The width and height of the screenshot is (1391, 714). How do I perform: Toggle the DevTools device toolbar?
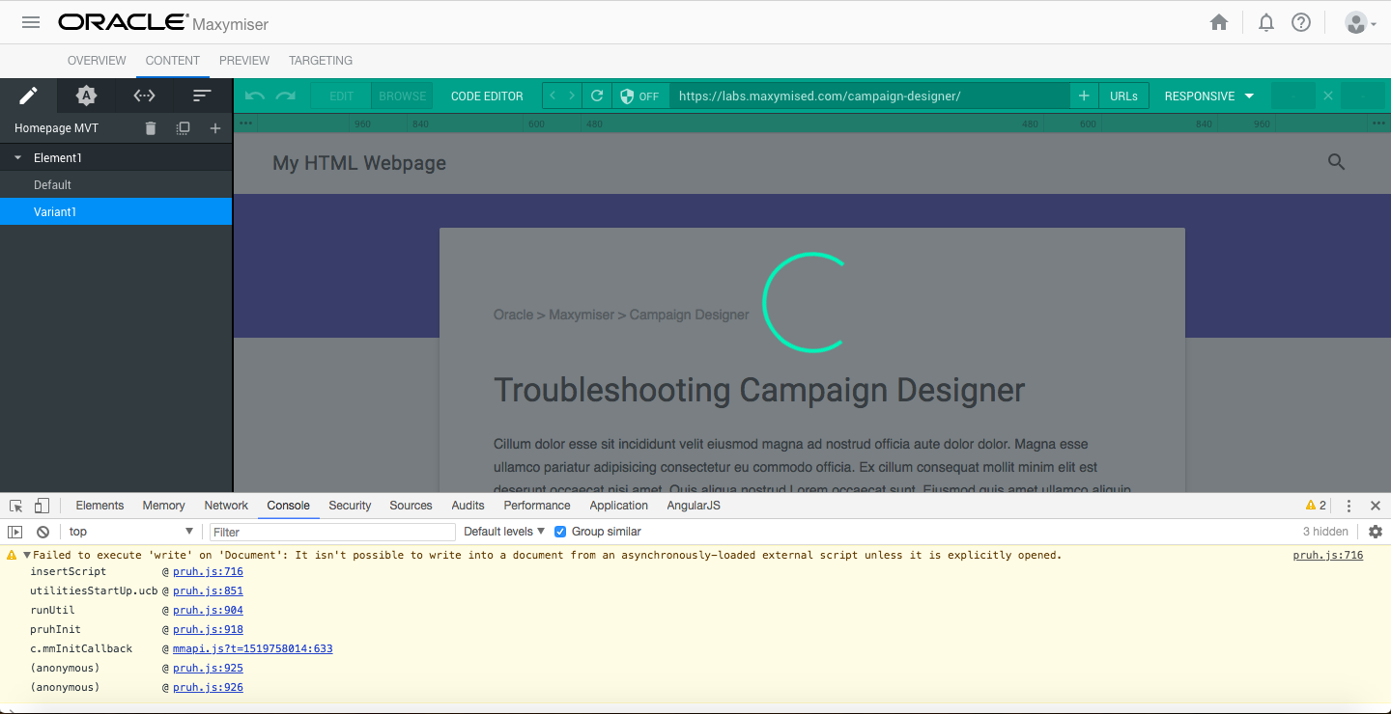[42, 506]
